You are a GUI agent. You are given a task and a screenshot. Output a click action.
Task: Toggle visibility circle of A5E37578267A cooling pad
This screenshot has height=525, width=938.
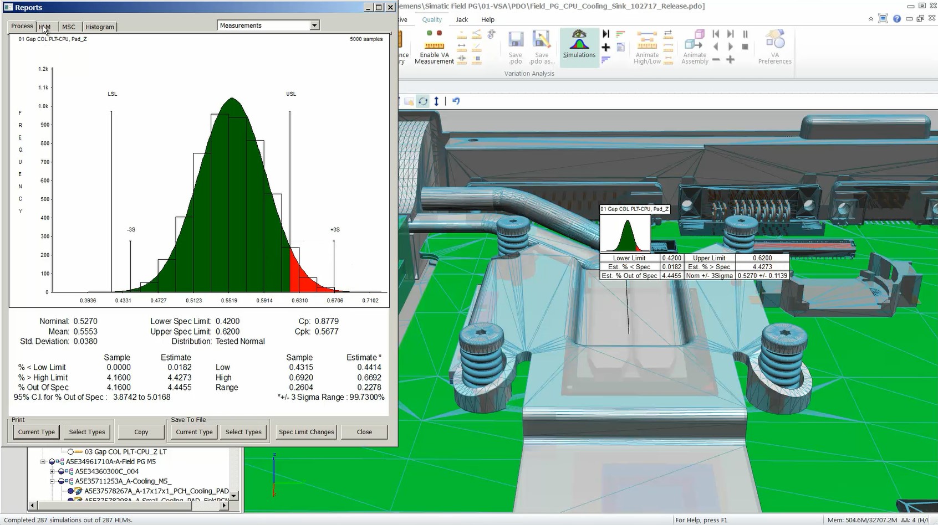click(70, 491)
